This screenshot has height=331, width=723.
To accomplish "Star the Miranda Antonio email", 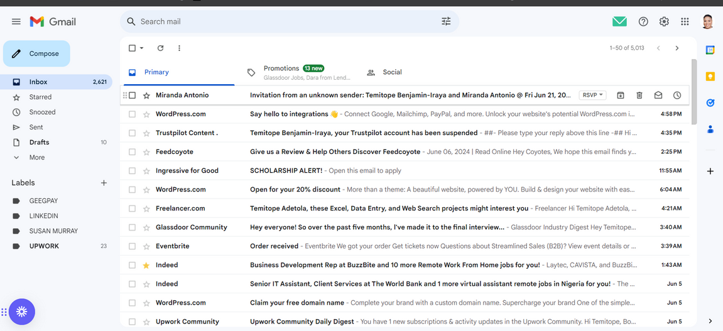I will click(146, 95).
